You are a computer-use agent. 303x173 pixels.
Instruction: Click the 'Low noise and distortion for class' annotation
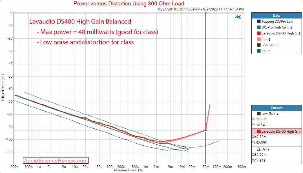click(85, 42)
